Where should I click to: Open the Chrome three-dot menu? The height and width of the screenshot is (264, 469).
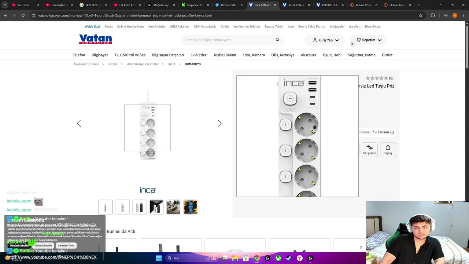tap(464, 15)
